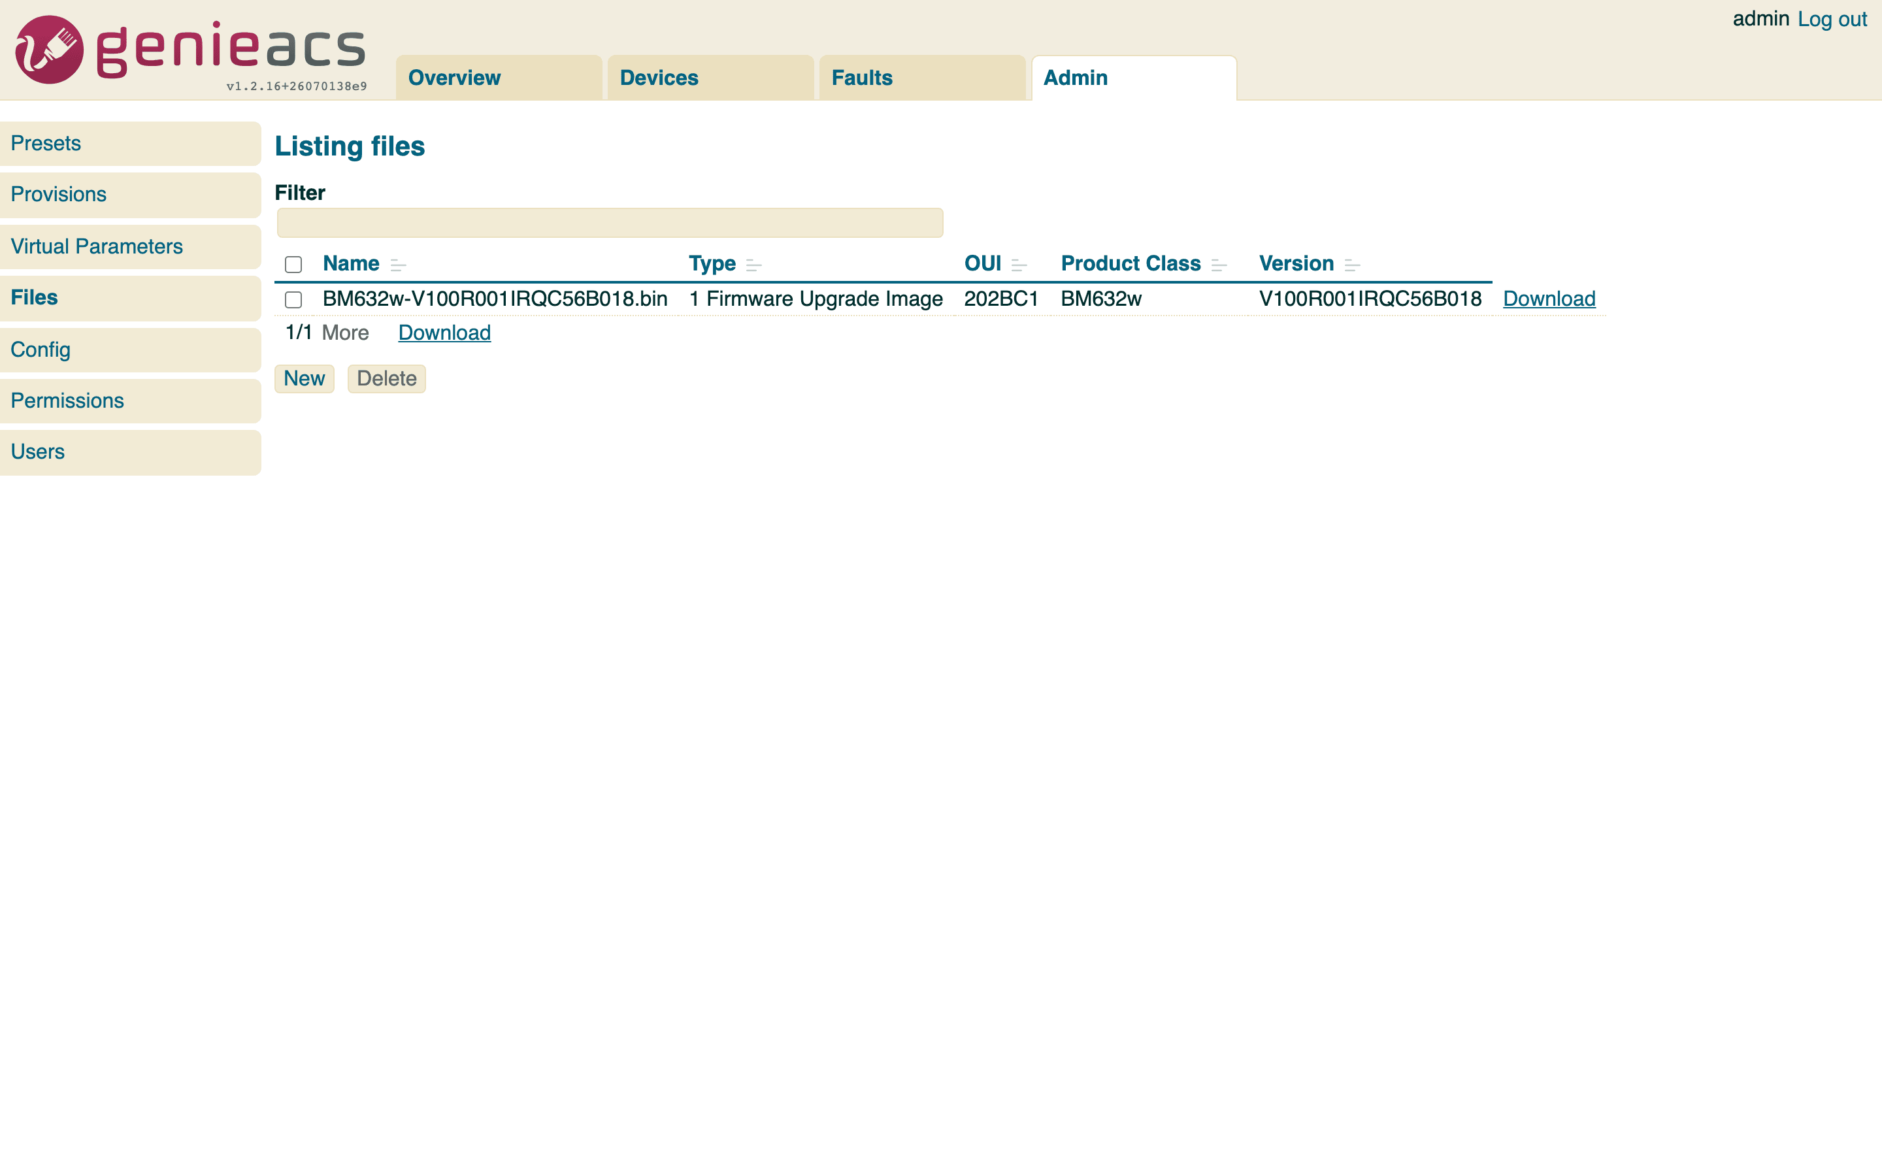Open the Overview tab

pyautogui.click(x=499, y=78)
